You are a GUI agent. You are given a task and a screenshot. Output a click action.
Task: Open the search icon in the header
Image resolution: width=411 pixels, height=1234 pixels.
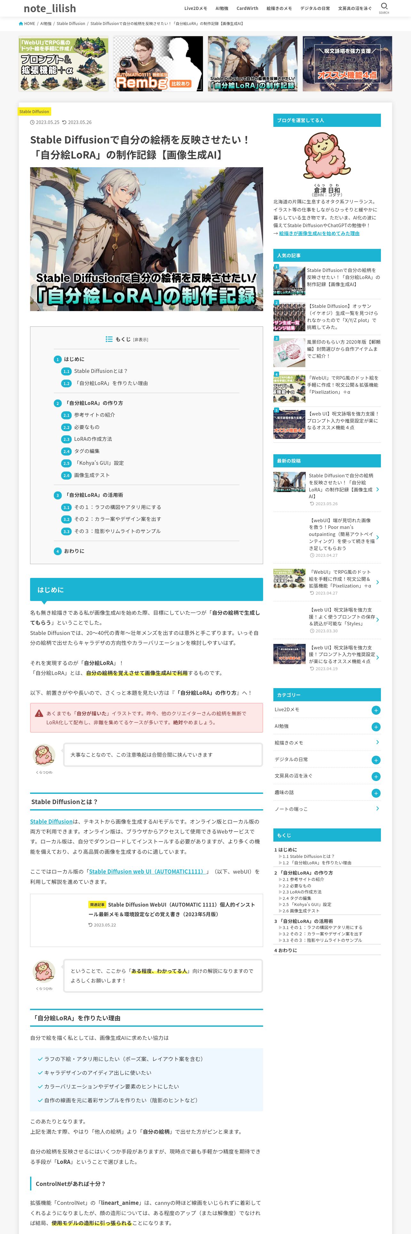point(384,8)
